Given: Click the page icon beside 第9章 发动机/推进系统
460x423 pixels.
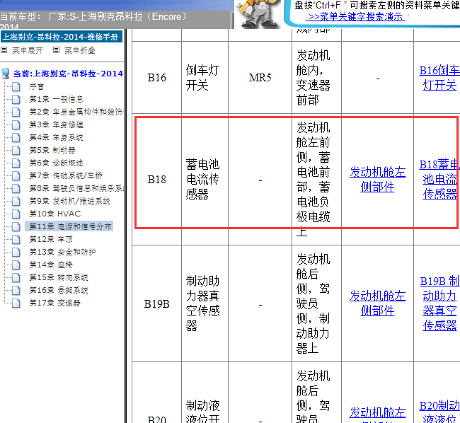Looking at the screenshot, I should coord(16,201).
